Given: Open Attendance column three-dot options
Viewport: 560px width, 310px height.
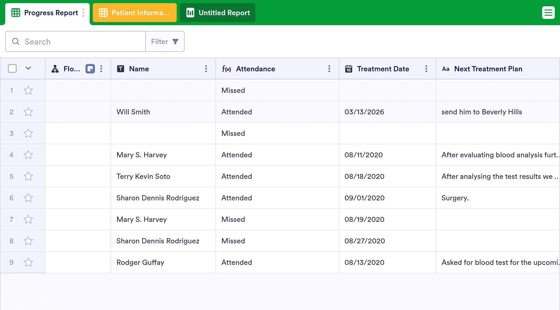Looking at the screenshot, I should pyautogui.click(x=329, y=69).
